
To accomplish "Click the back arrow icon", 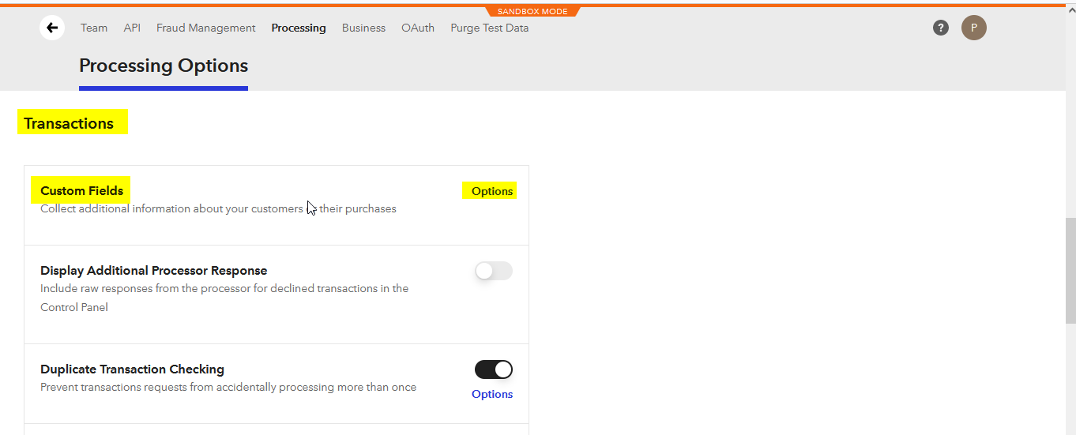I will pyautogui.click(x=52, y=28).
